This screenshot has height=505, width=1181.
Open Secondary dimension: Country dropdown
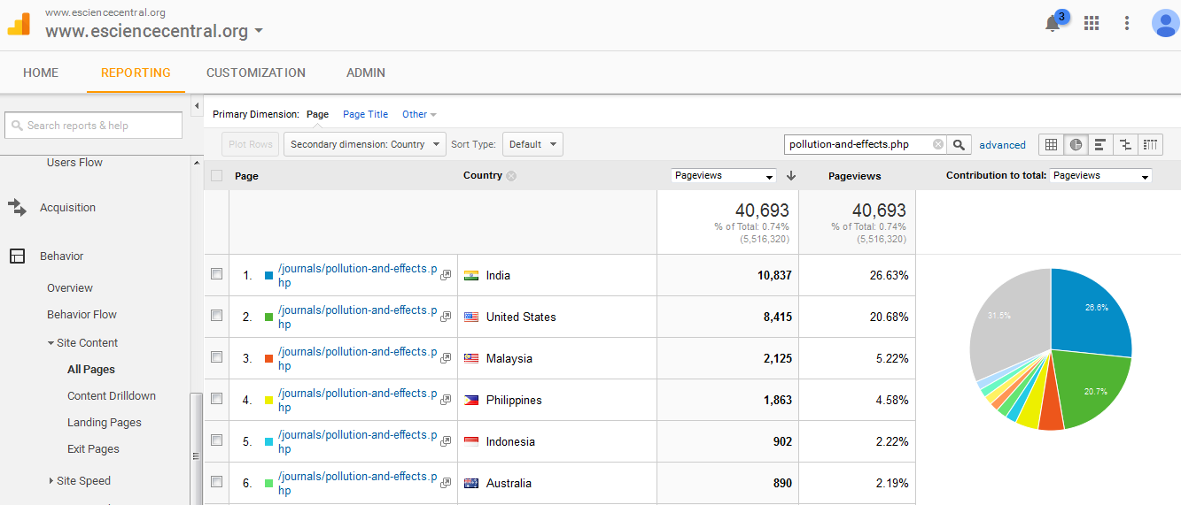pyautogui.click(x=365, y=144)
